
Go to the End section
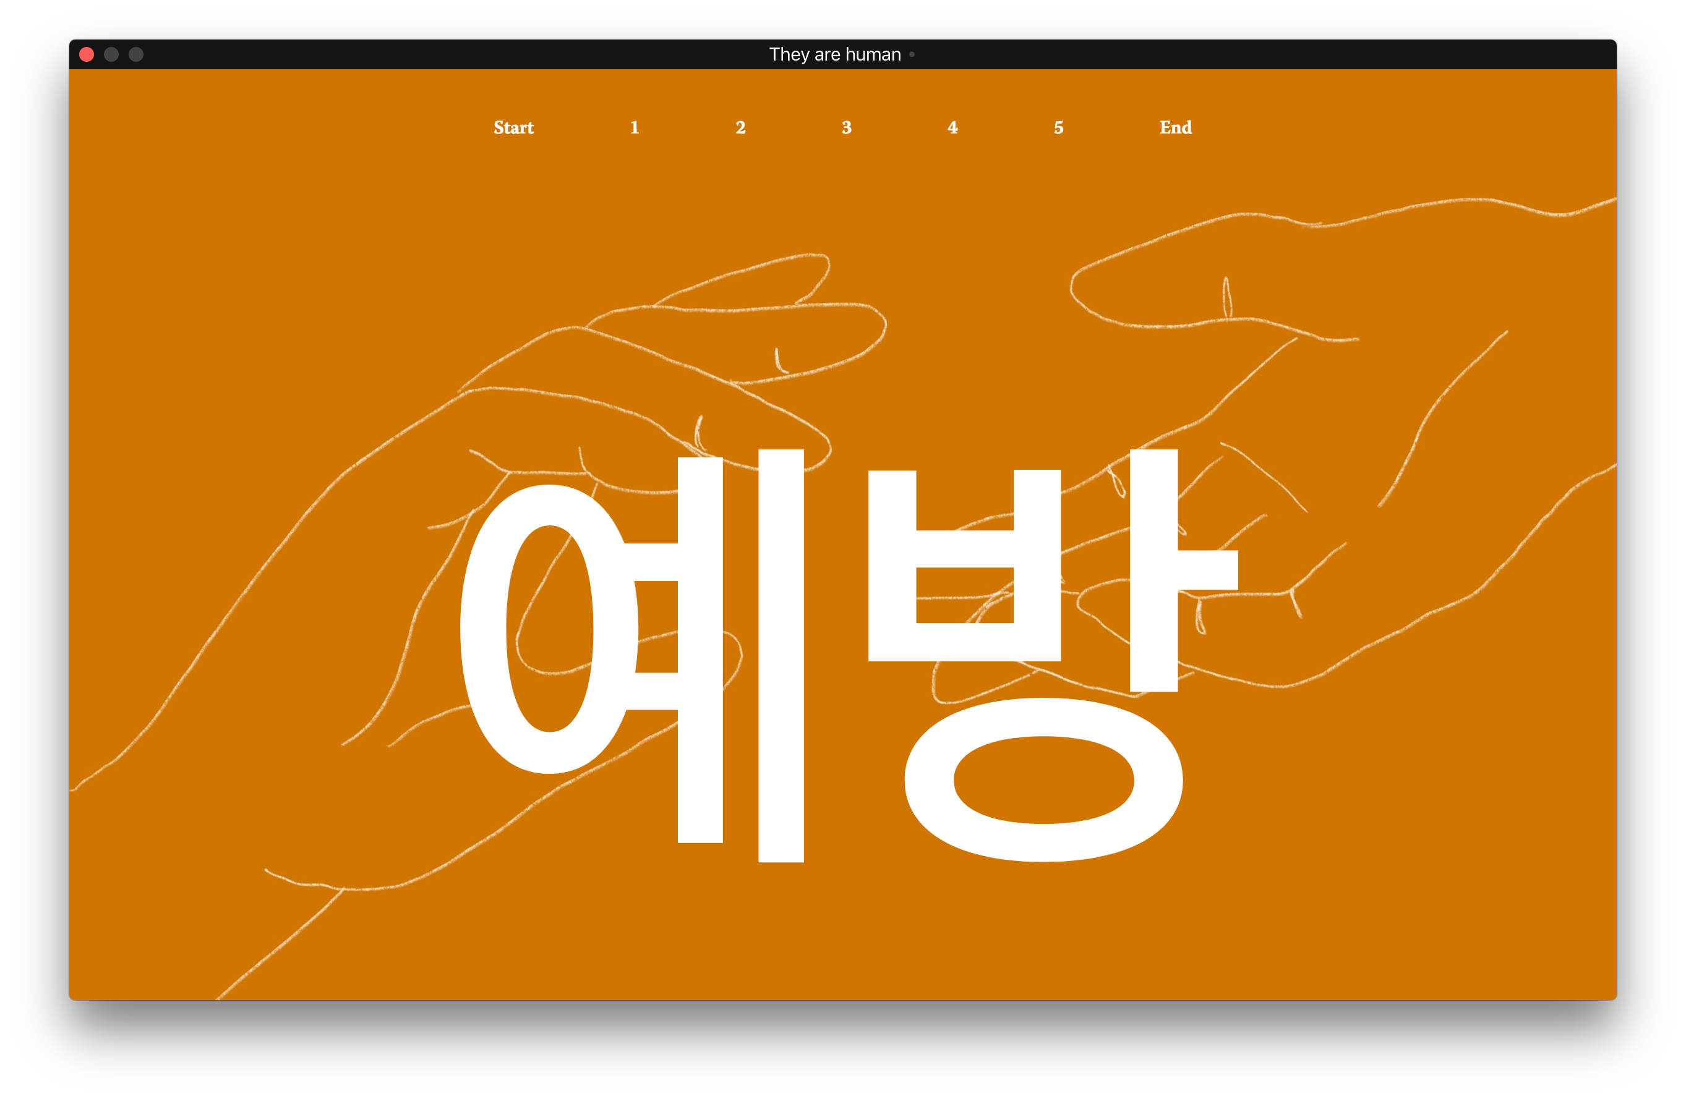tap(1176, 127)
